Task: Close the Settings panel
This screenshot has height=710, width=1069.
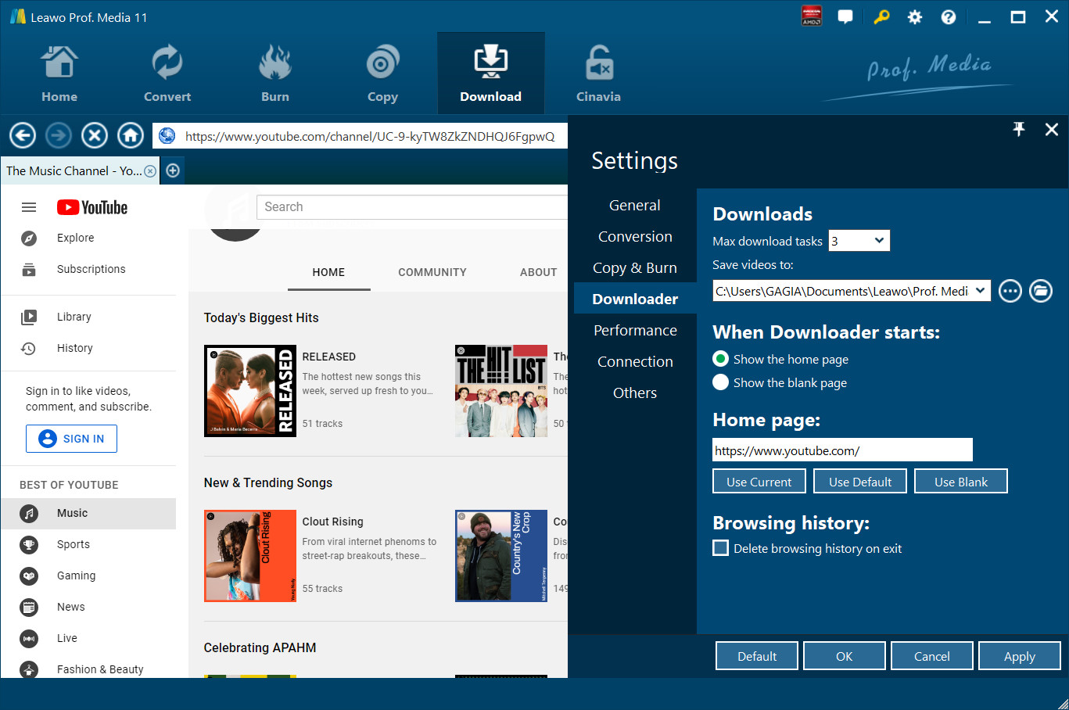Action: pyautogui.click(x=1052, y=129)
